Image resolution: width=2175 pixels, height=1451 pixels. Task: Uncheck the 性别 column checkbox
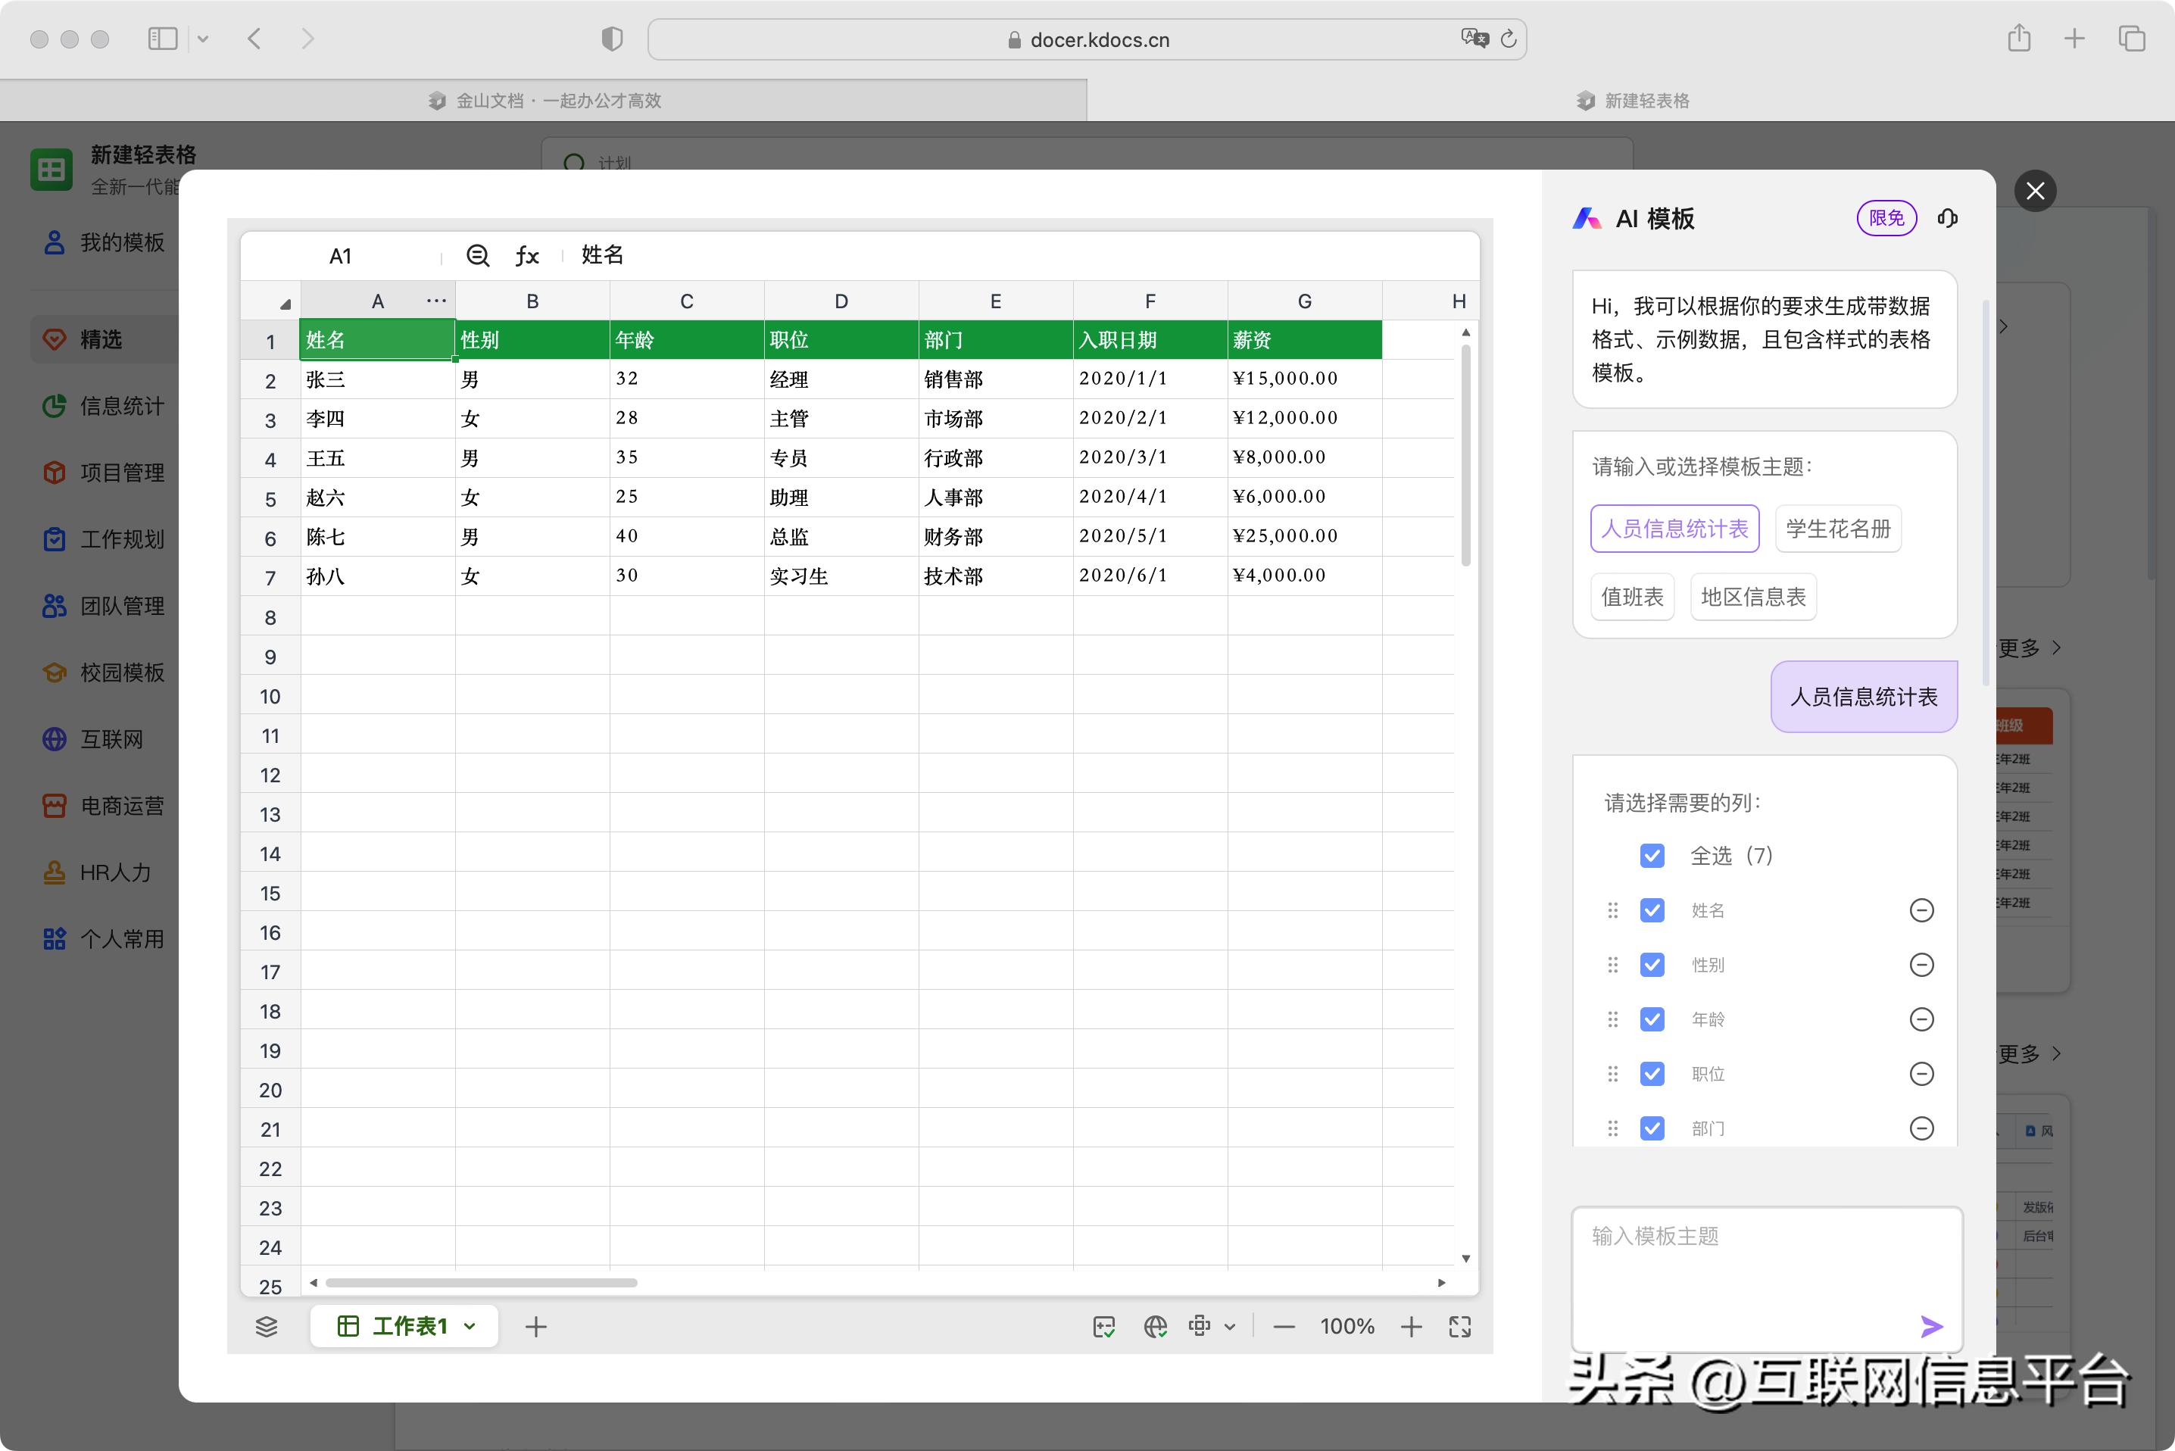[1652, 964]
